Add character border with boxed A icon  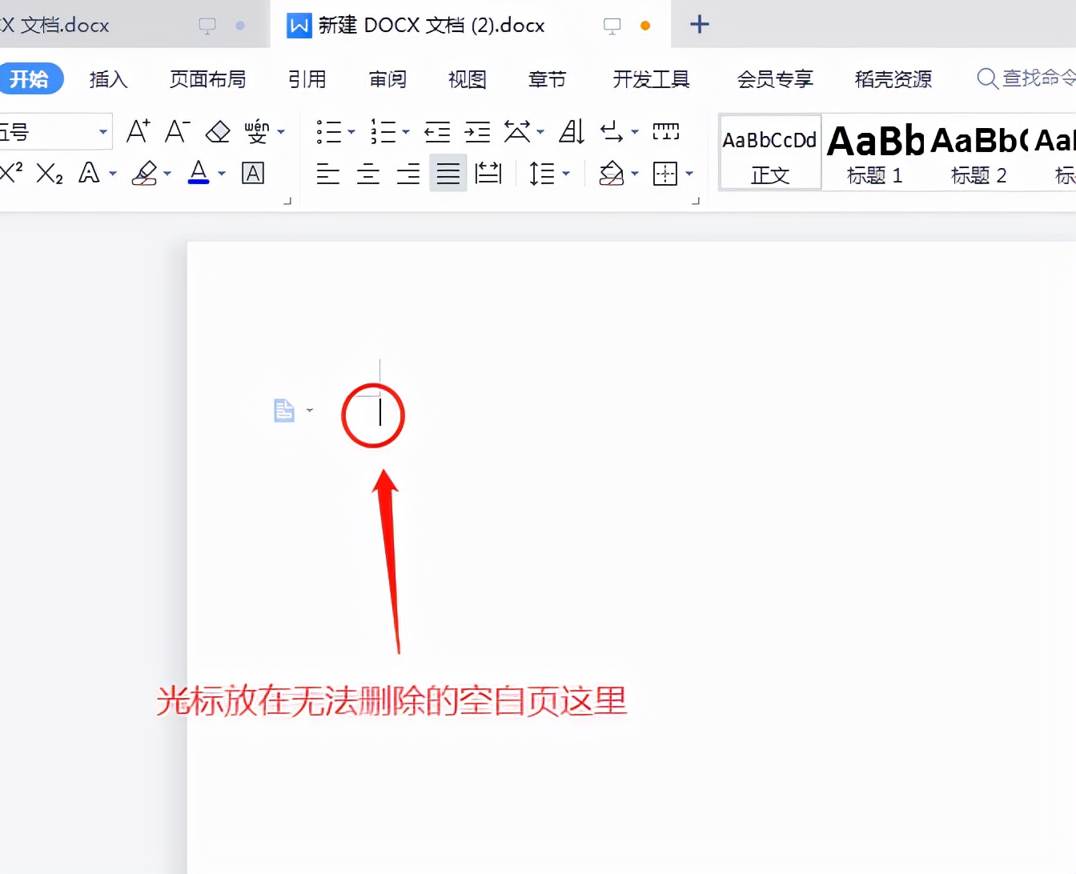[x=253, y=174]
